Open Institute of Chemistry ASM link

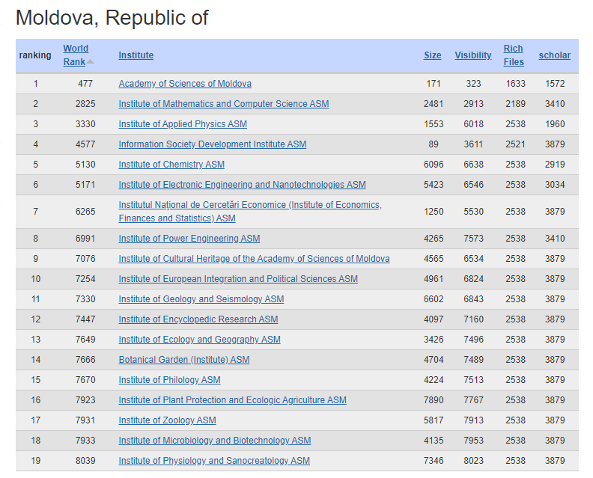pos(171,165)
